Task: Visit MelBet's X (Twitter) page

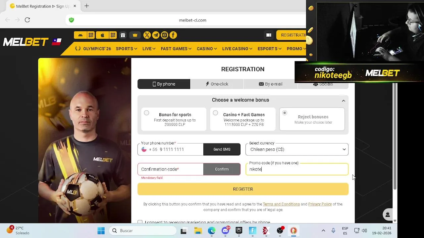Action: pos(147,35)
